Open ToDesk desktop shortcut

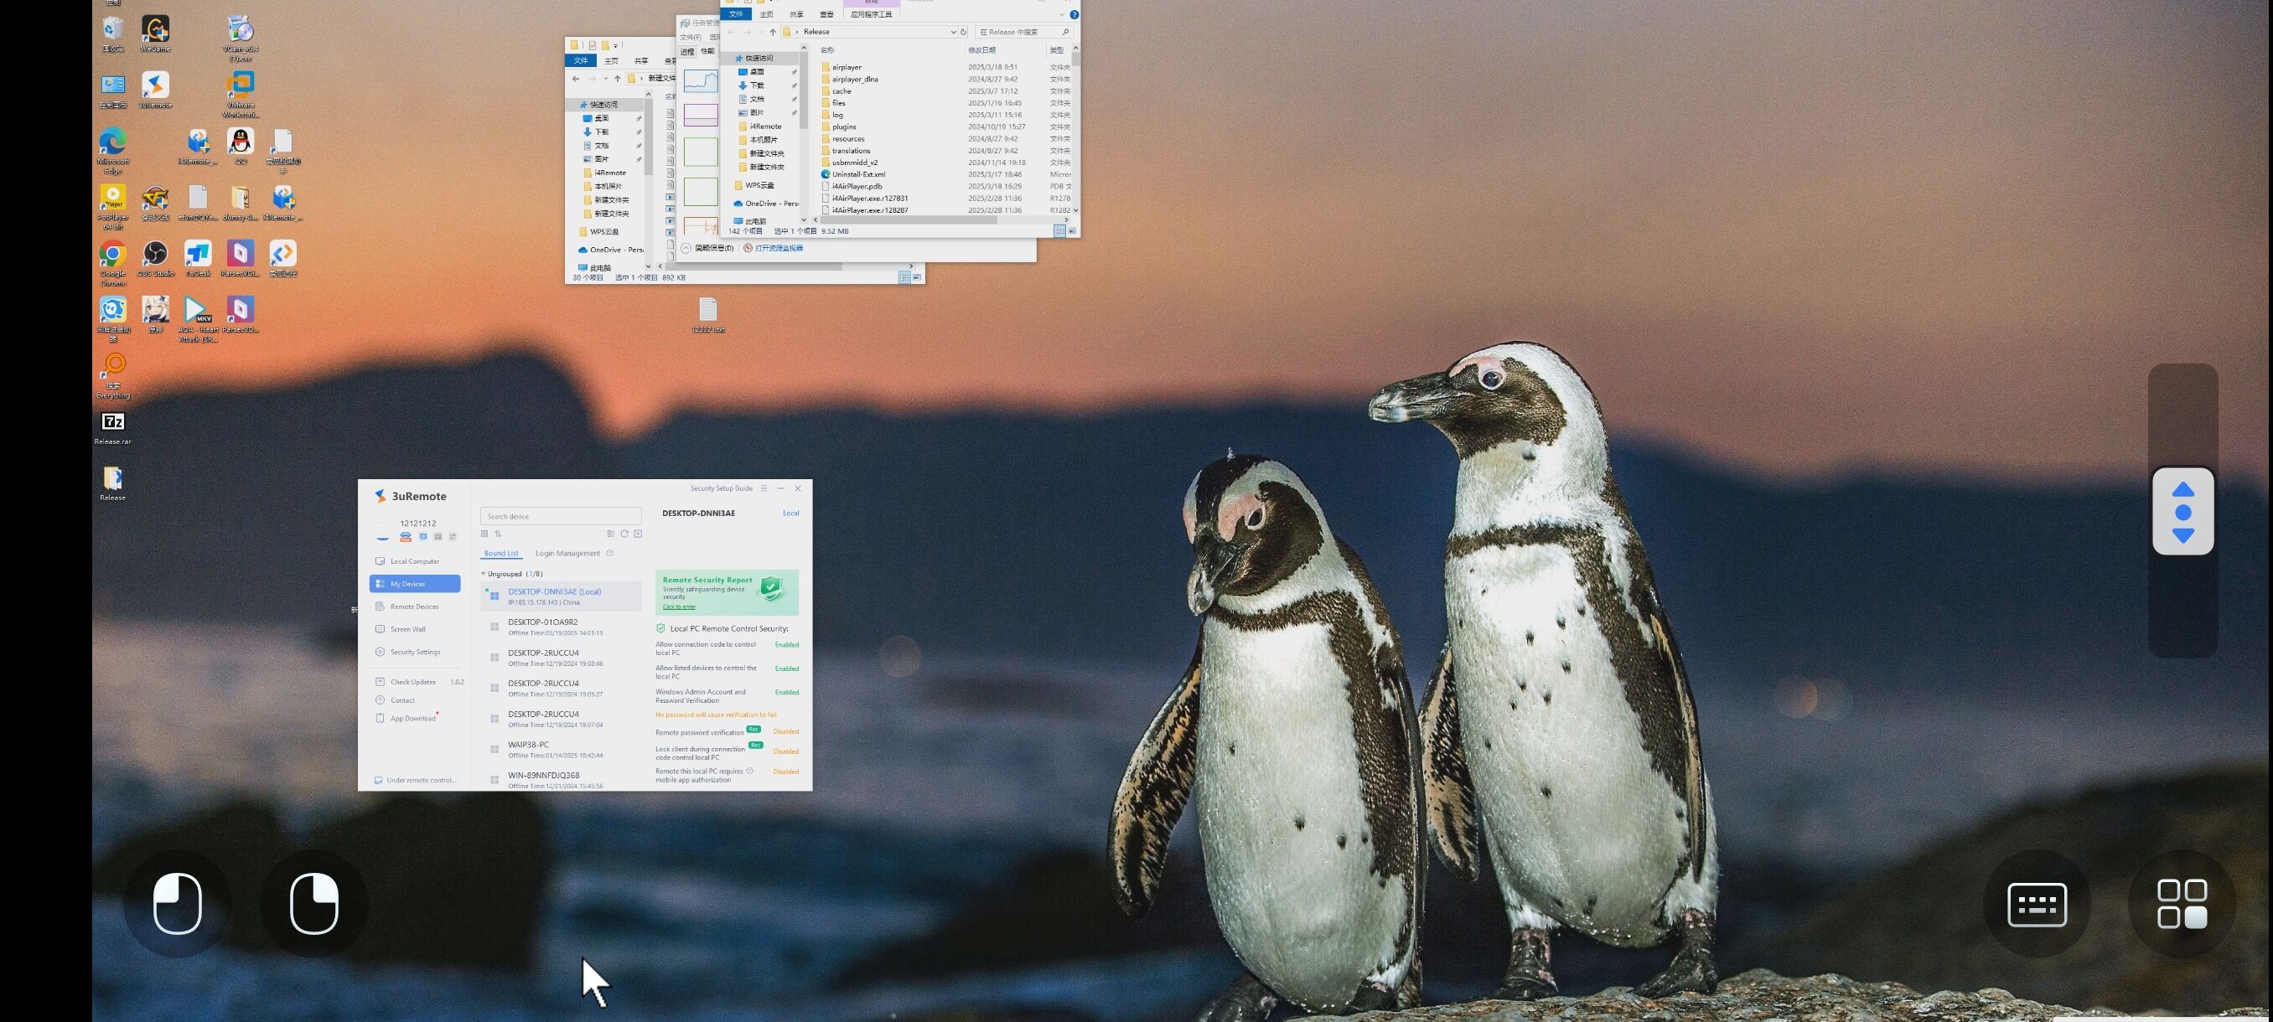[198, 259]
